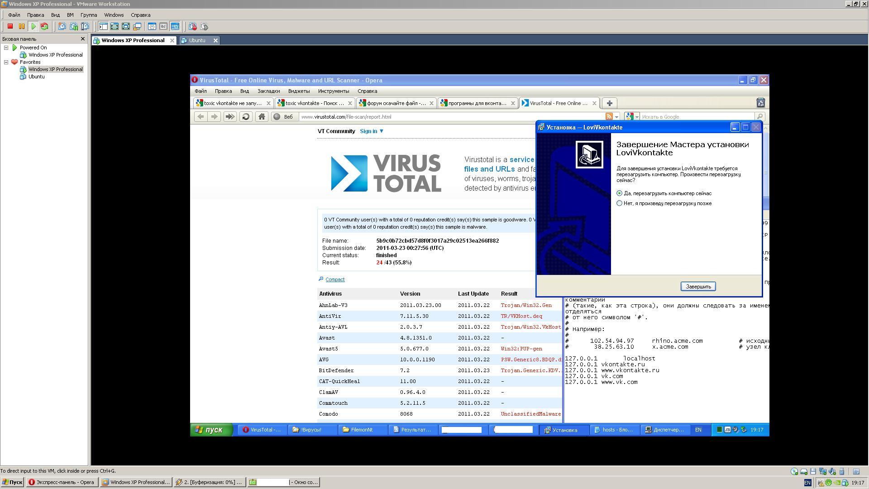Go to Opera's Home page icon
The width and height of the screenshot is (869, 489).
tap(262, 117)
